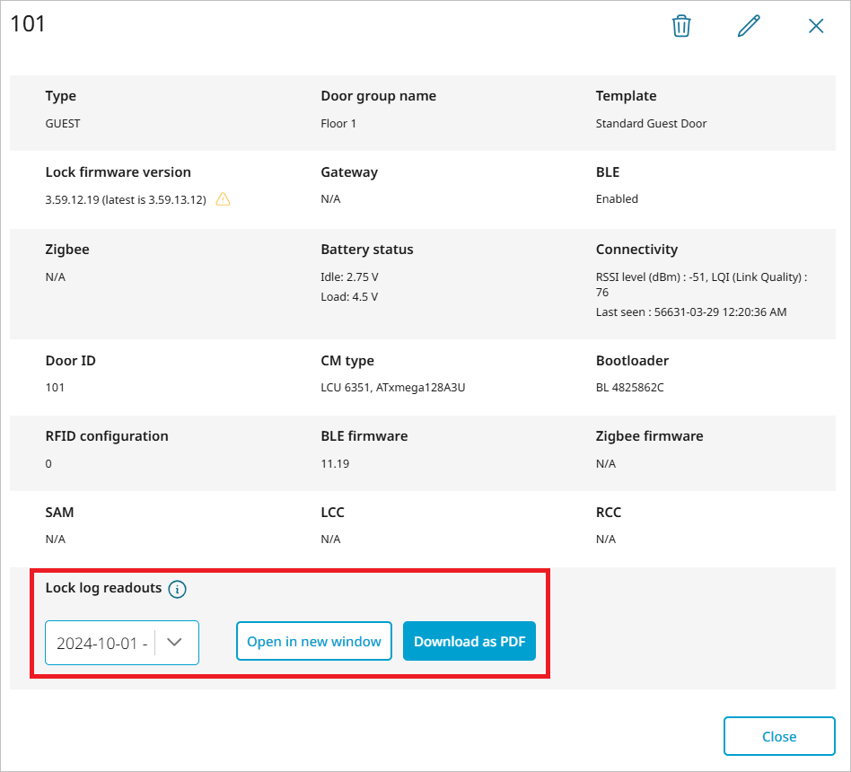The width and height of the screenshot is (851, 772).
Task: Click the firmware warning triangle icon
Action: point(224,199)
